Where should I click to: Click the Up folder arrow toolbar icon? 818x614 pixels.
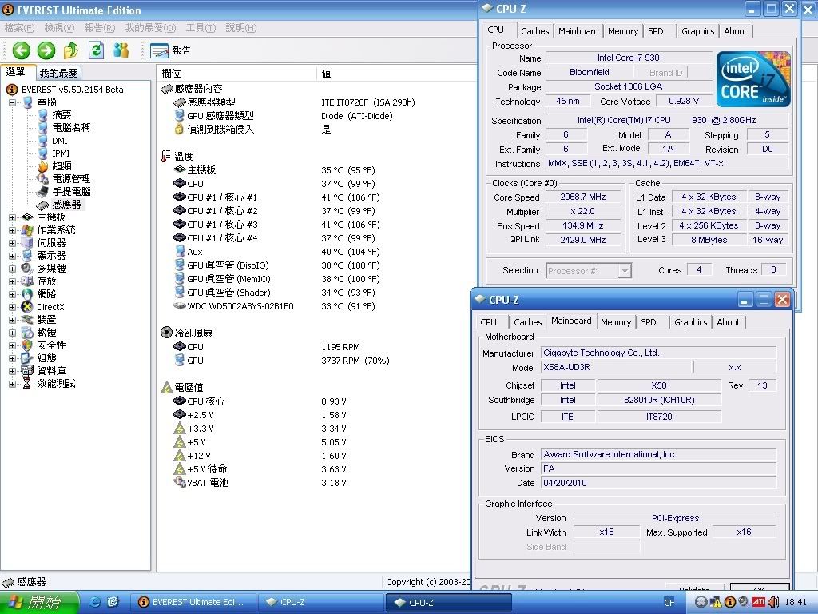click(71, 50)
